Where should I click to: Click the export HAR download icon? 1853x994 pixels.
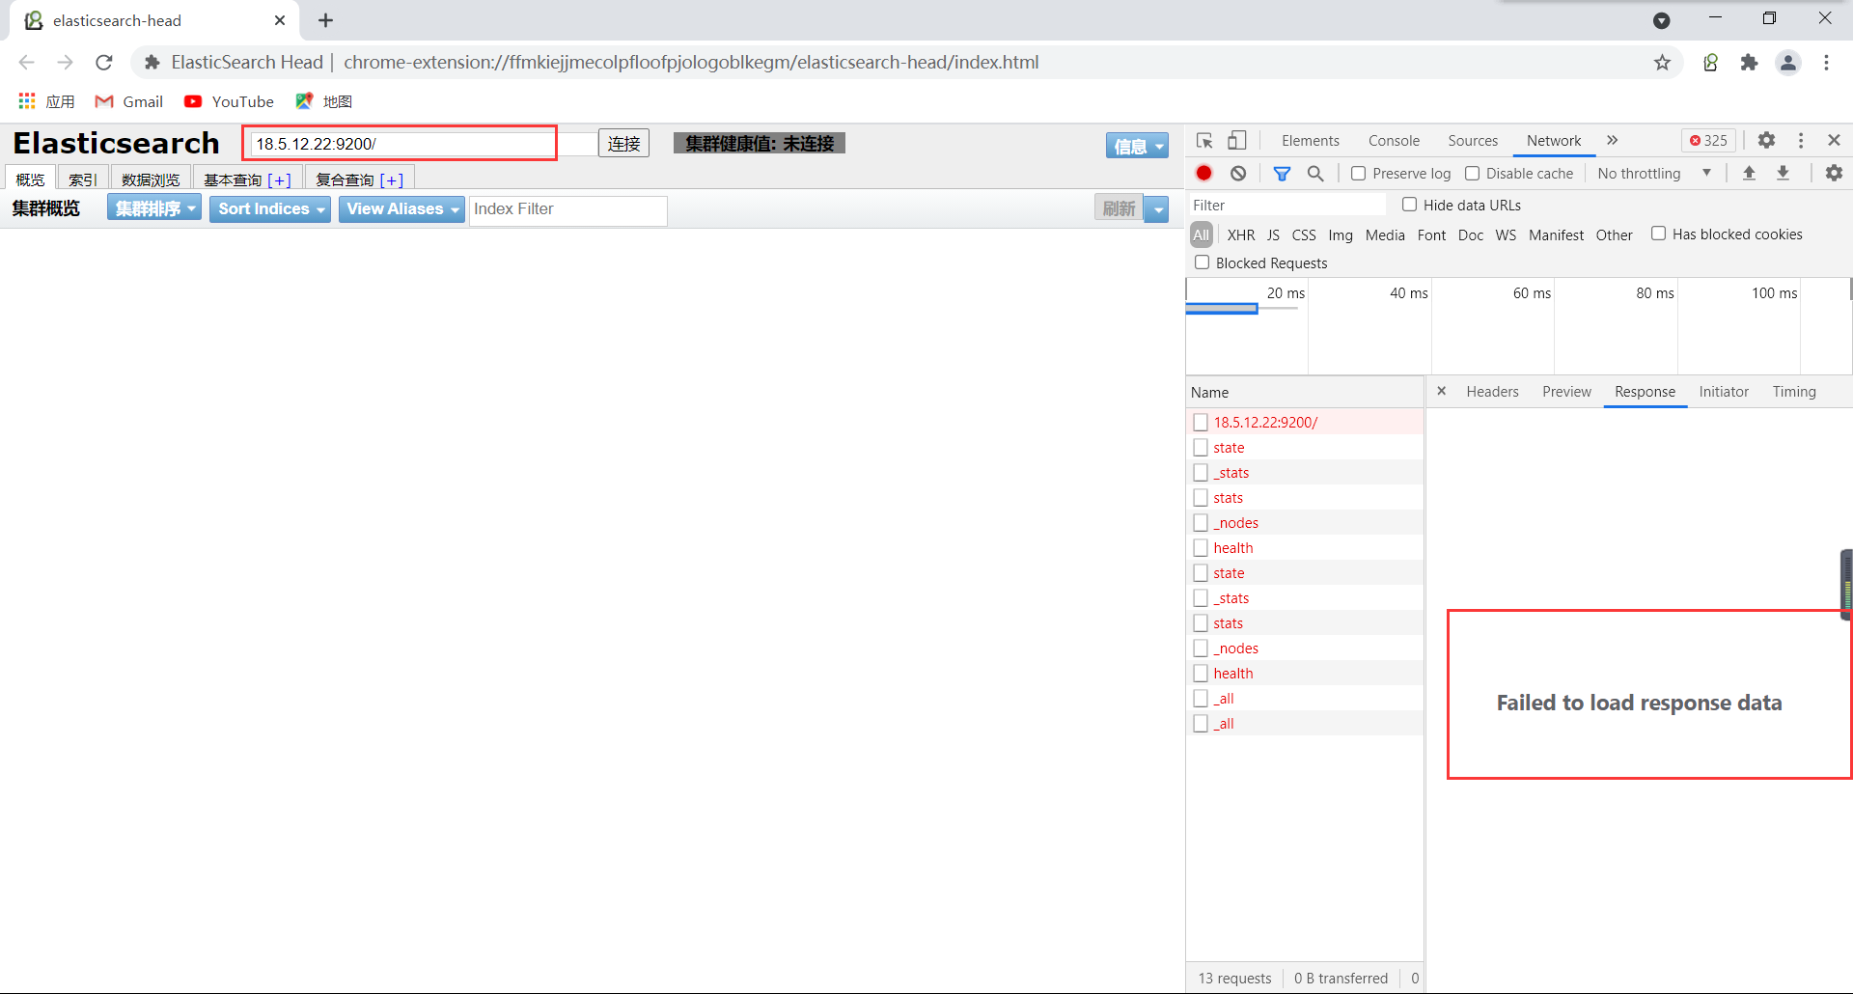coord(1784,174)
